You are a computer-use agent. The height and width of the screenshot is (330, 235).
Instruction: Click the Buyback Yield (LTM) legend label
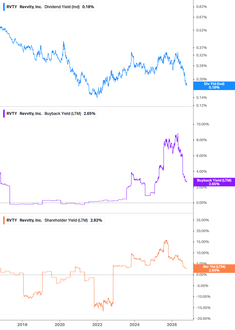(63, 113)
